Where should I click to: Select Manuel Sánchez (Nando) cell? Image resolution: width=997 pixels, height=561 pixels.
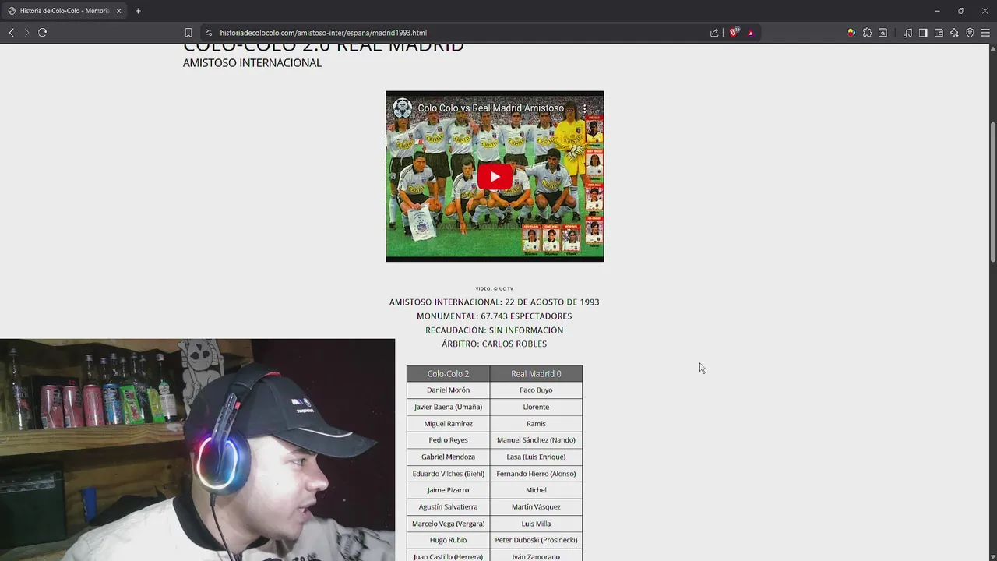pyautogui.click(x=536, y=440)
